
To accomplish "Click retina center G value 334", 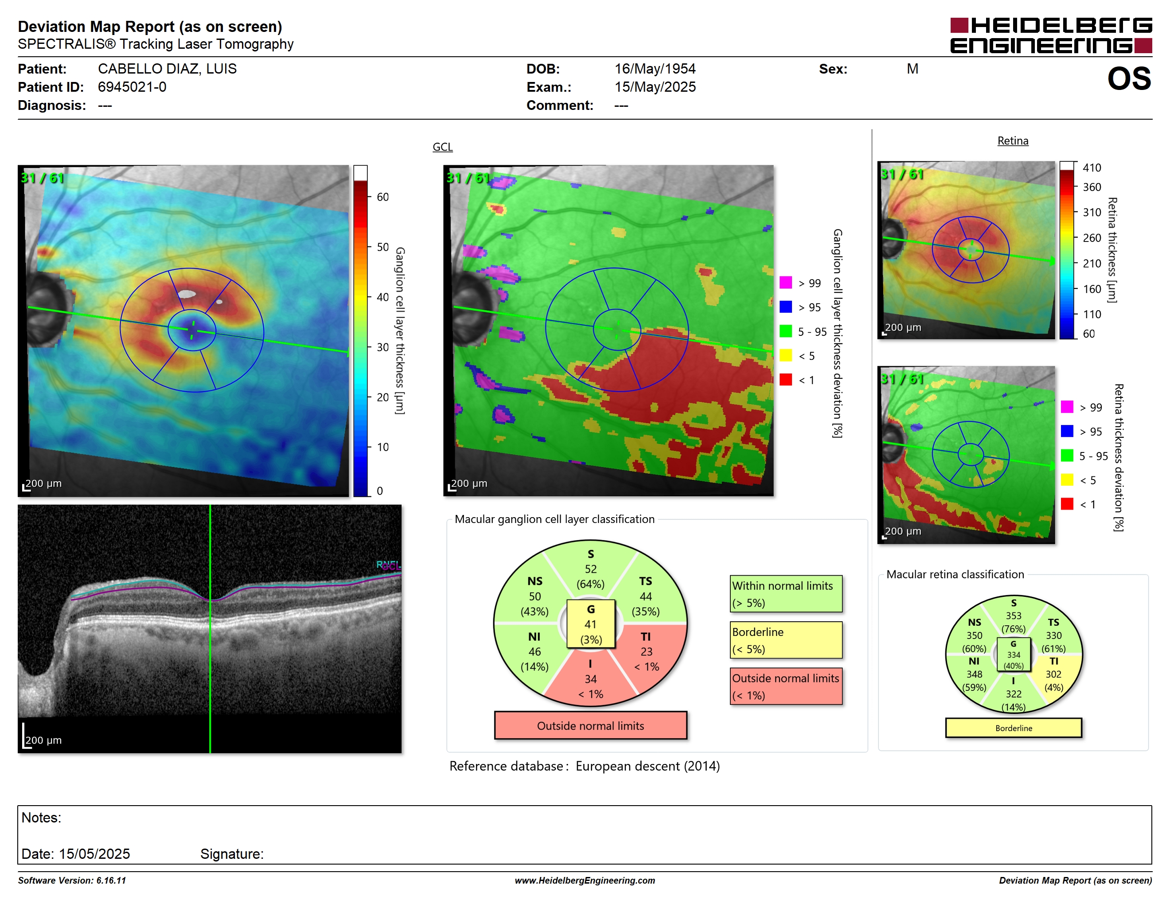I will click(1013, 655).
